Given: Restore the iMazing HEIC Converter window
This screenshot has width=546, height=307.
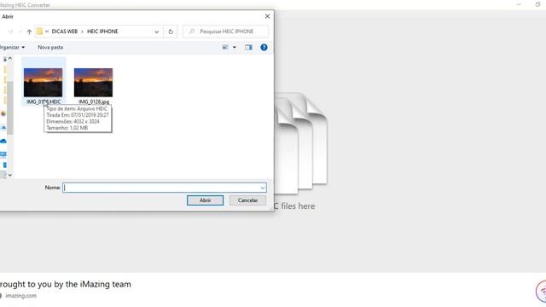Looking at the screenshot, I should click(x=537, y=4).
